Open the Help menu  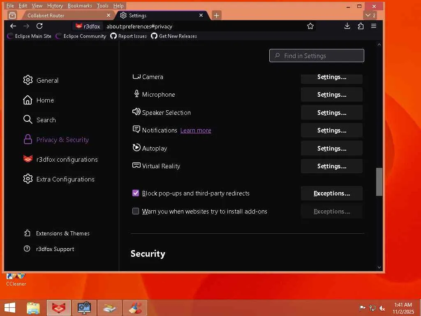point(118,6)
